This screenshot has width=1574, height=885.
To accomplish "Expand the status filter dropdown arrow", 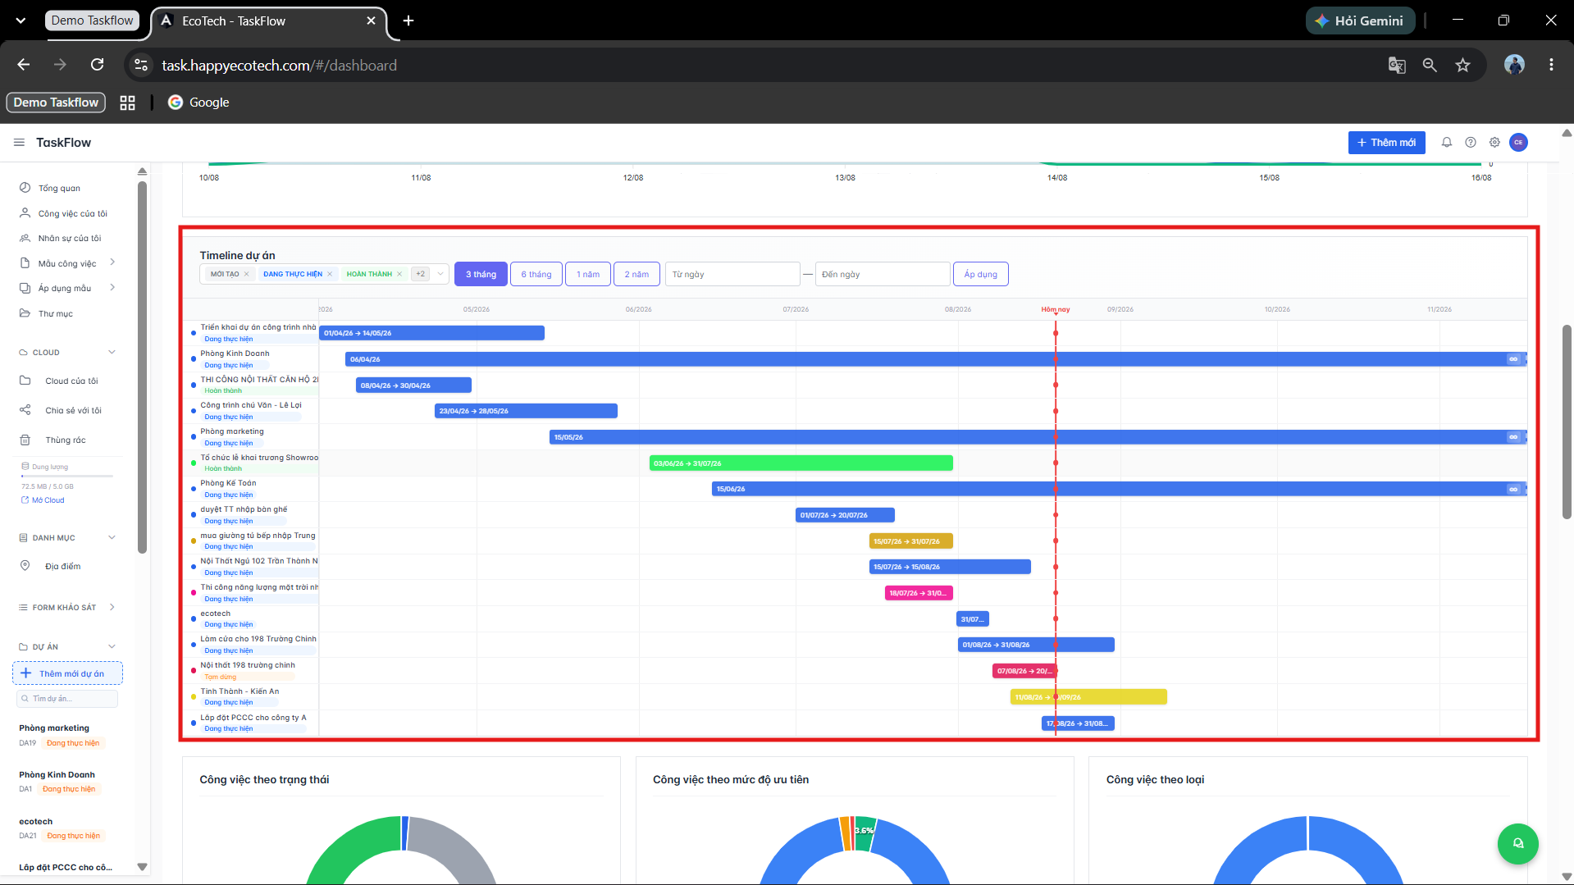I will (x=440, y=274).
